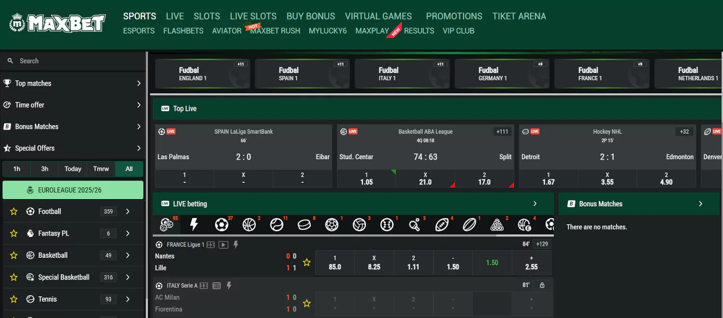Click the search magnifier icon

(10, 61)
